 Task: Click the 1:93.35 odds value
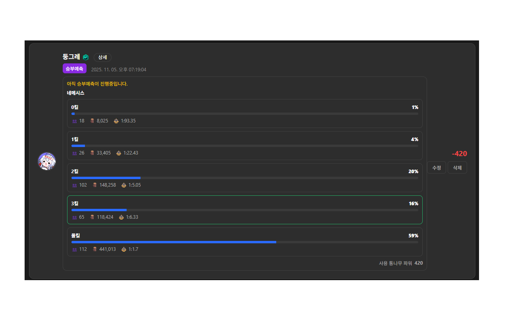click(128, 121)
